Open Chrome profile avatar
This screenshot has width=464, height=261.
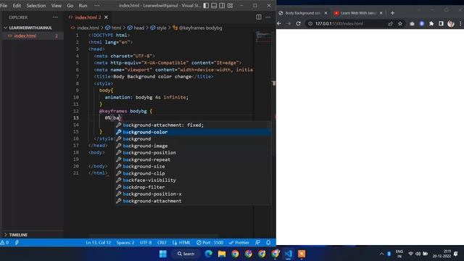click(451, 24)
